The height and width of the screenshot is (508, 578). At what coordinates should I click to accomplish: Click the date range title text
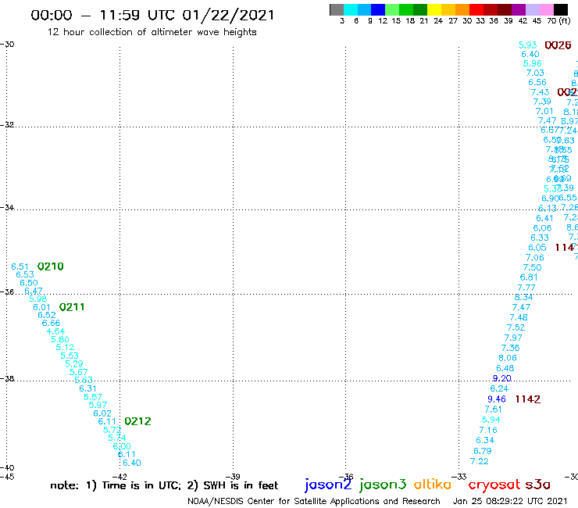point(152,15)
